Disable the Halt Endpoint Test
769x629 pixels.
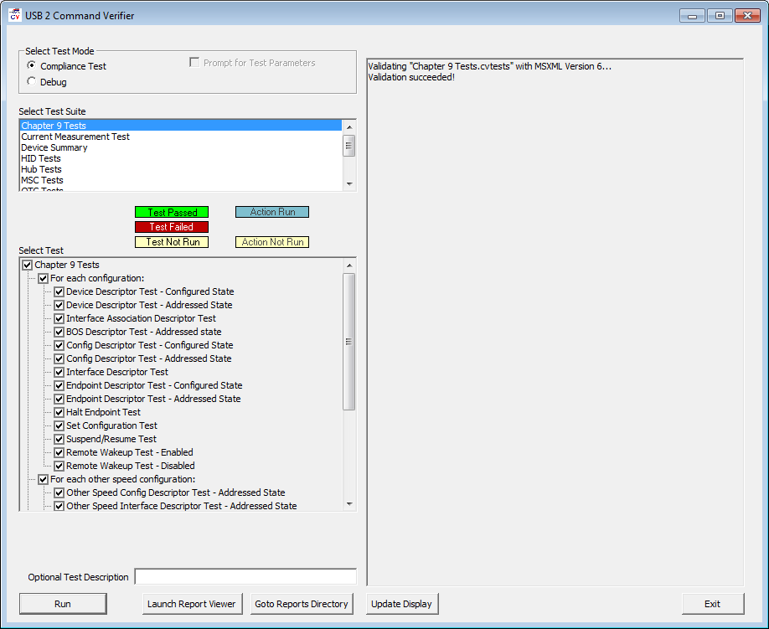[59, 412]
